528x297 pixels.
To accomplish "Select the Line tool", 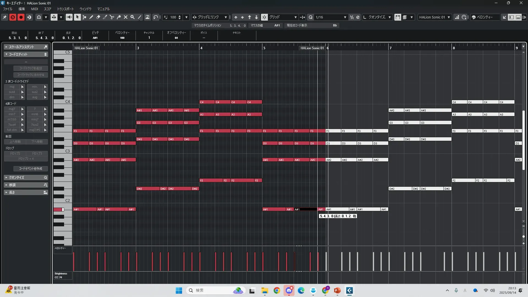I will (x=140, y=17).
